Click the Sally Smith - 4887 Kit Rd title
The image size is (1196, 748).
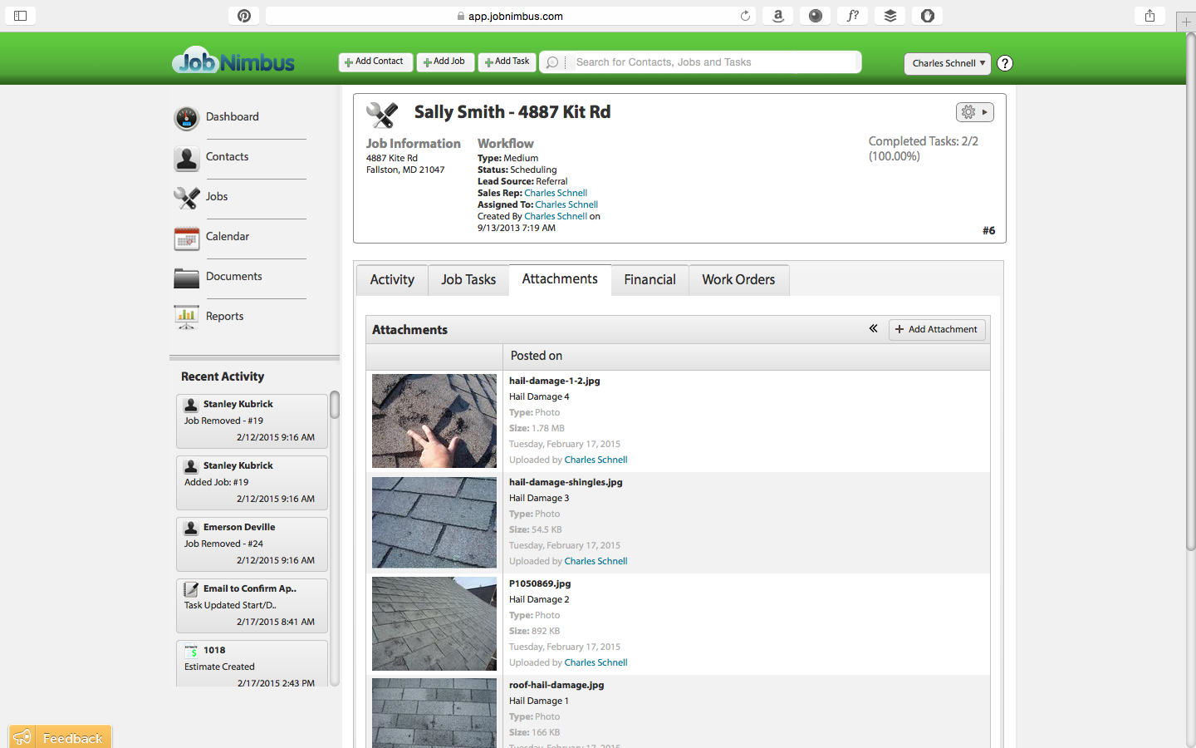pos(512,112)
